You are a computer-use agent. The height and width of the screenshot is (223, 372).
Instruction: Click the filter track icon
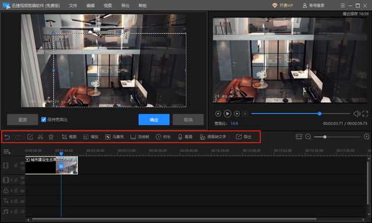[x=6, y=190]
